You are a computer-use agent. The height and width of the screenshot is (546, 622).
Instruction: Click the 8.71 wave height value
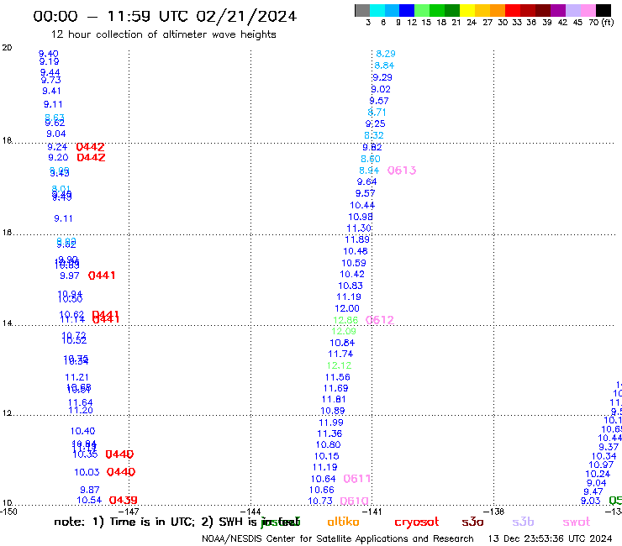tap(377, 113)
